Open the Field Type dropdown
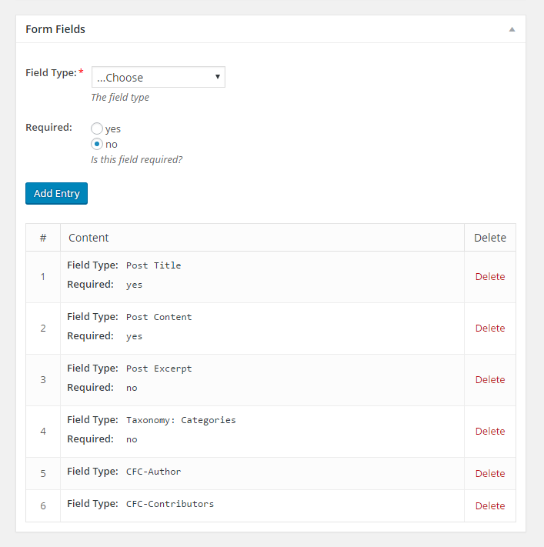Image resolution: width=544 pixels, height=547 pixels. point(158,77)
